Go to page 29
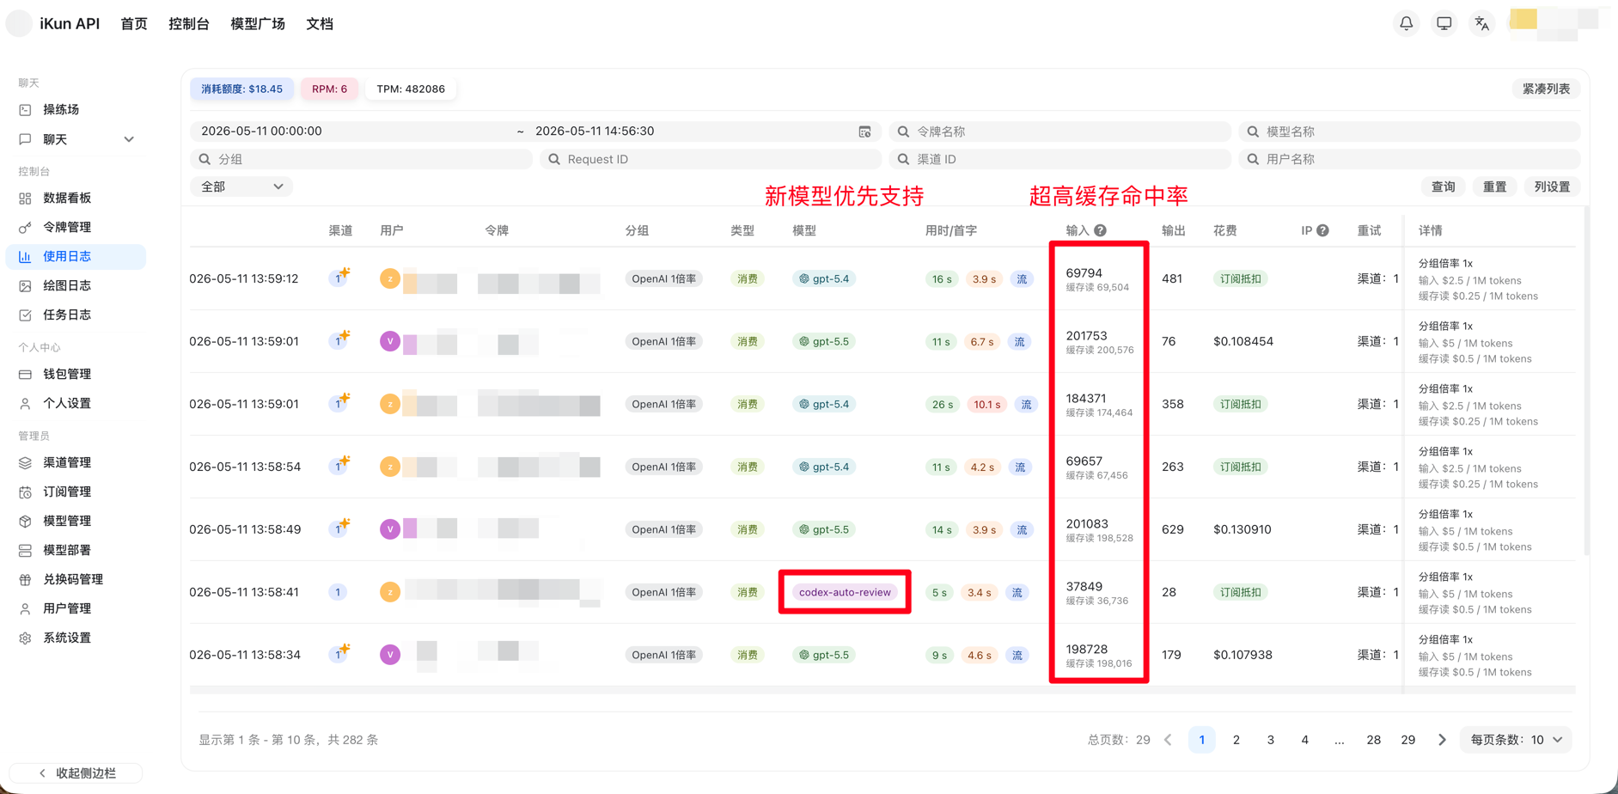The image size is (1618, 794). pos(1408,740)
